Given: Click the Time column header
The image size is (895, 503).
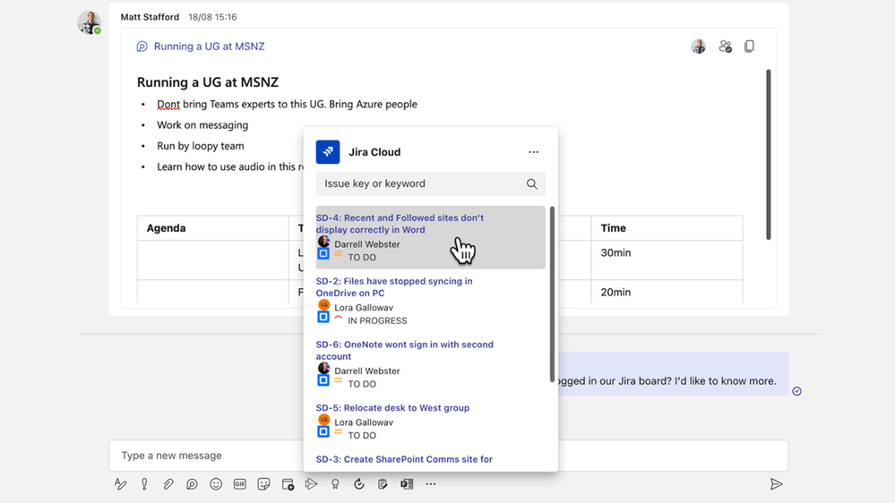Looking at the screenshot, I should tap(613, 228).
